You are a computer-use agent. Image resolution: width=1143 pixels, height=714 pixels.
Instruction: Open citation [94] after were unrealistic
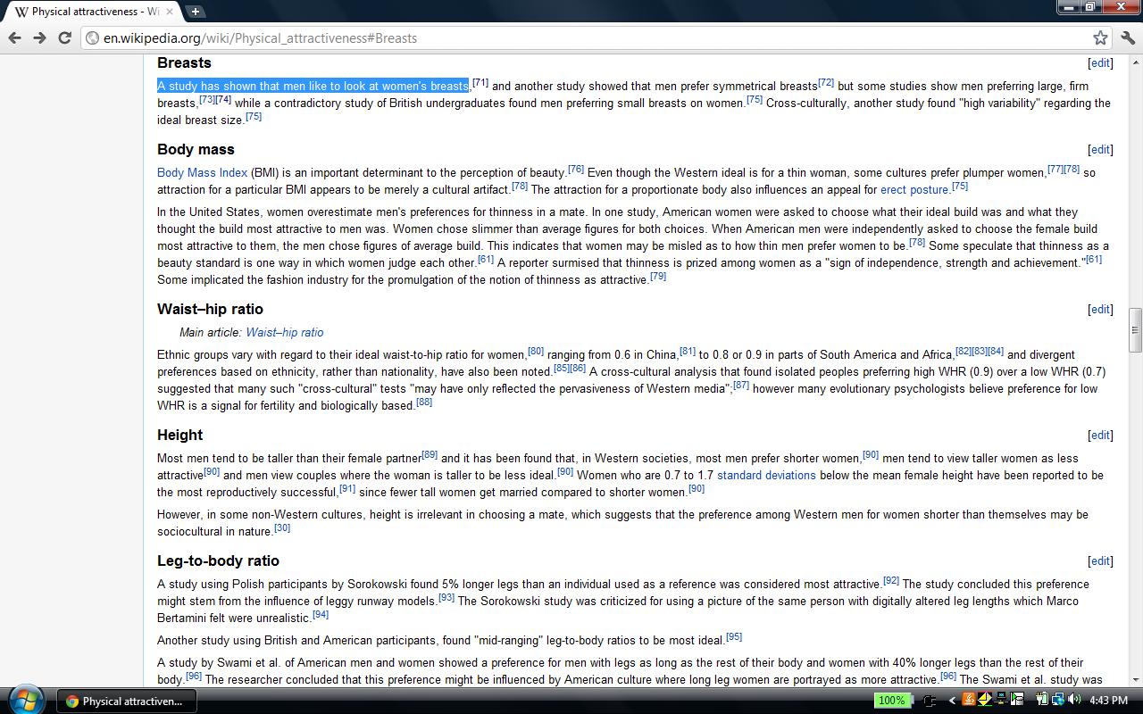[321, 615]
